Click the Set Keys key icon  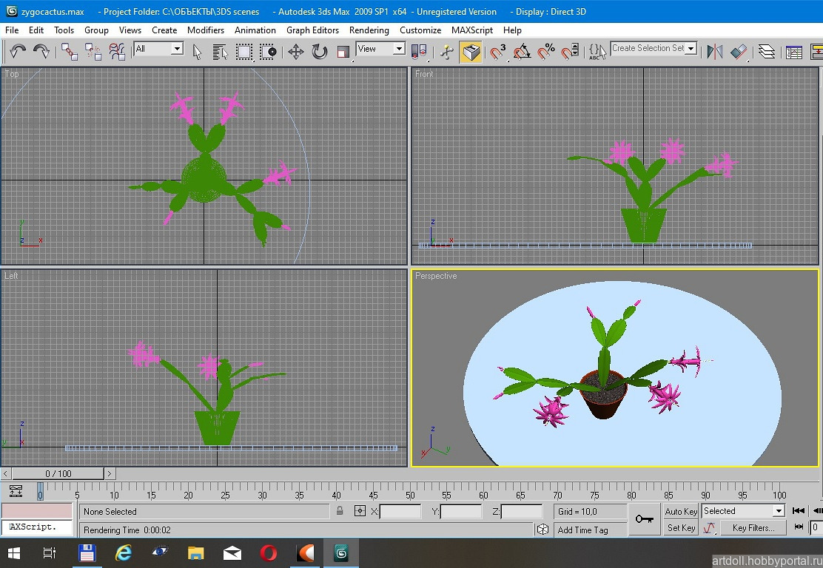tap(644, 519)
